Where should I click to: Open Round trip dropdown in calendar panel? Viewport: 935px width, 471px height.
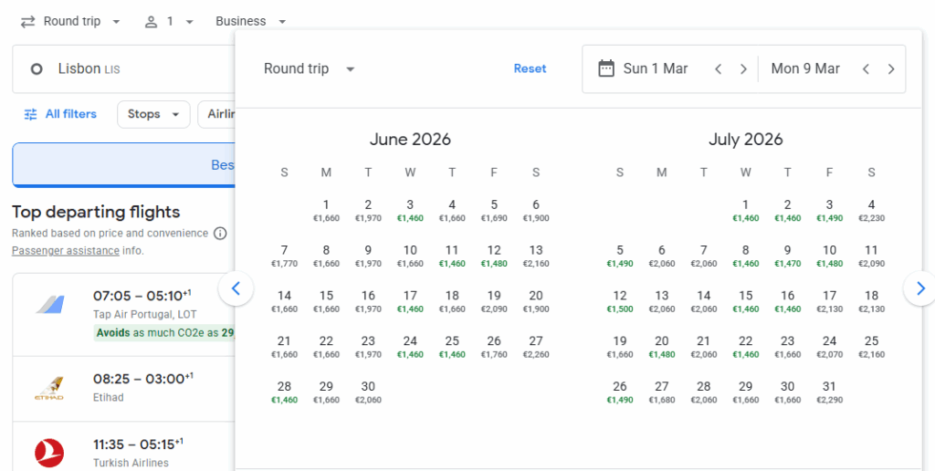(x=310, y=69)
